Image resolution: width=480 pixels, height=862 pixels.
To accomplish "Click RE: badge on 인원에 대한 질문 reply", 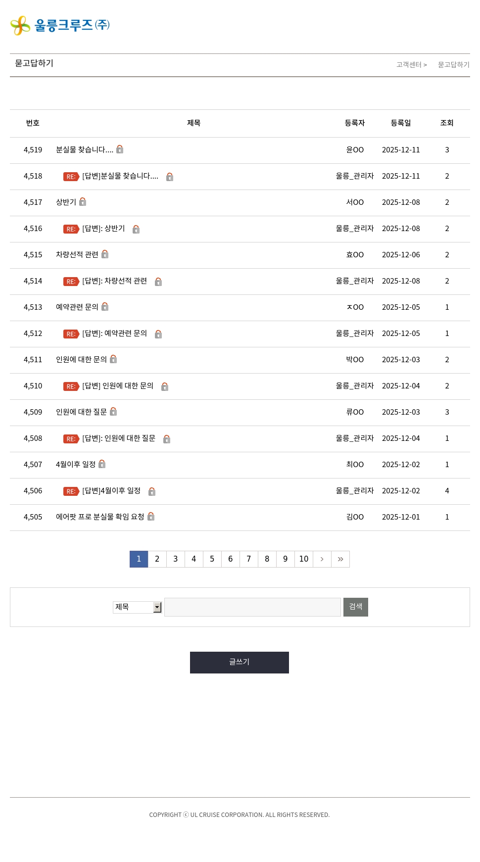I will (x=71, y=439).
